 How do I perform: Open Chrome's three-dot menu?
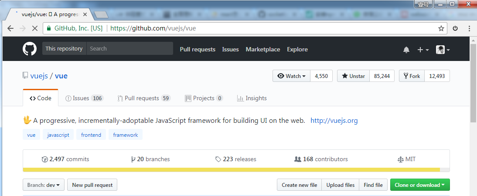[469, 28]
